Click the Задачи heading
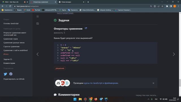This screenshot has width=181, height=102. [64, 20]
